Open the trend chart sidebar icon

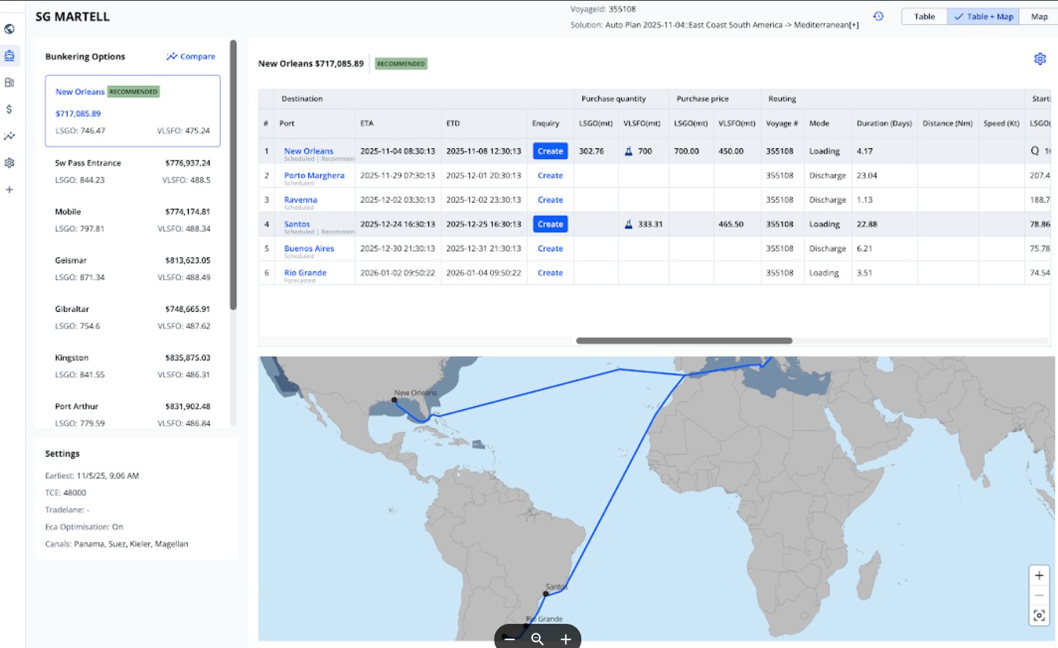(x=9, y=136)
